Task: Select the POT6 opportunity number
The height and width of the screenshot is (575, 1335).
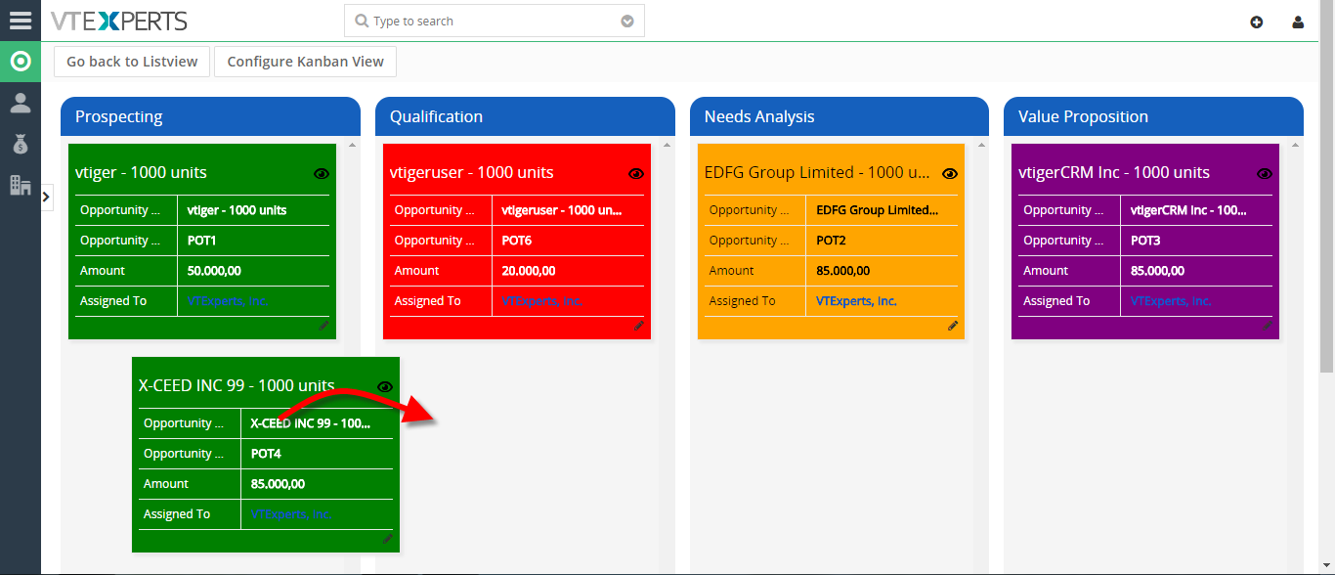Action: (x=517, y=241)
